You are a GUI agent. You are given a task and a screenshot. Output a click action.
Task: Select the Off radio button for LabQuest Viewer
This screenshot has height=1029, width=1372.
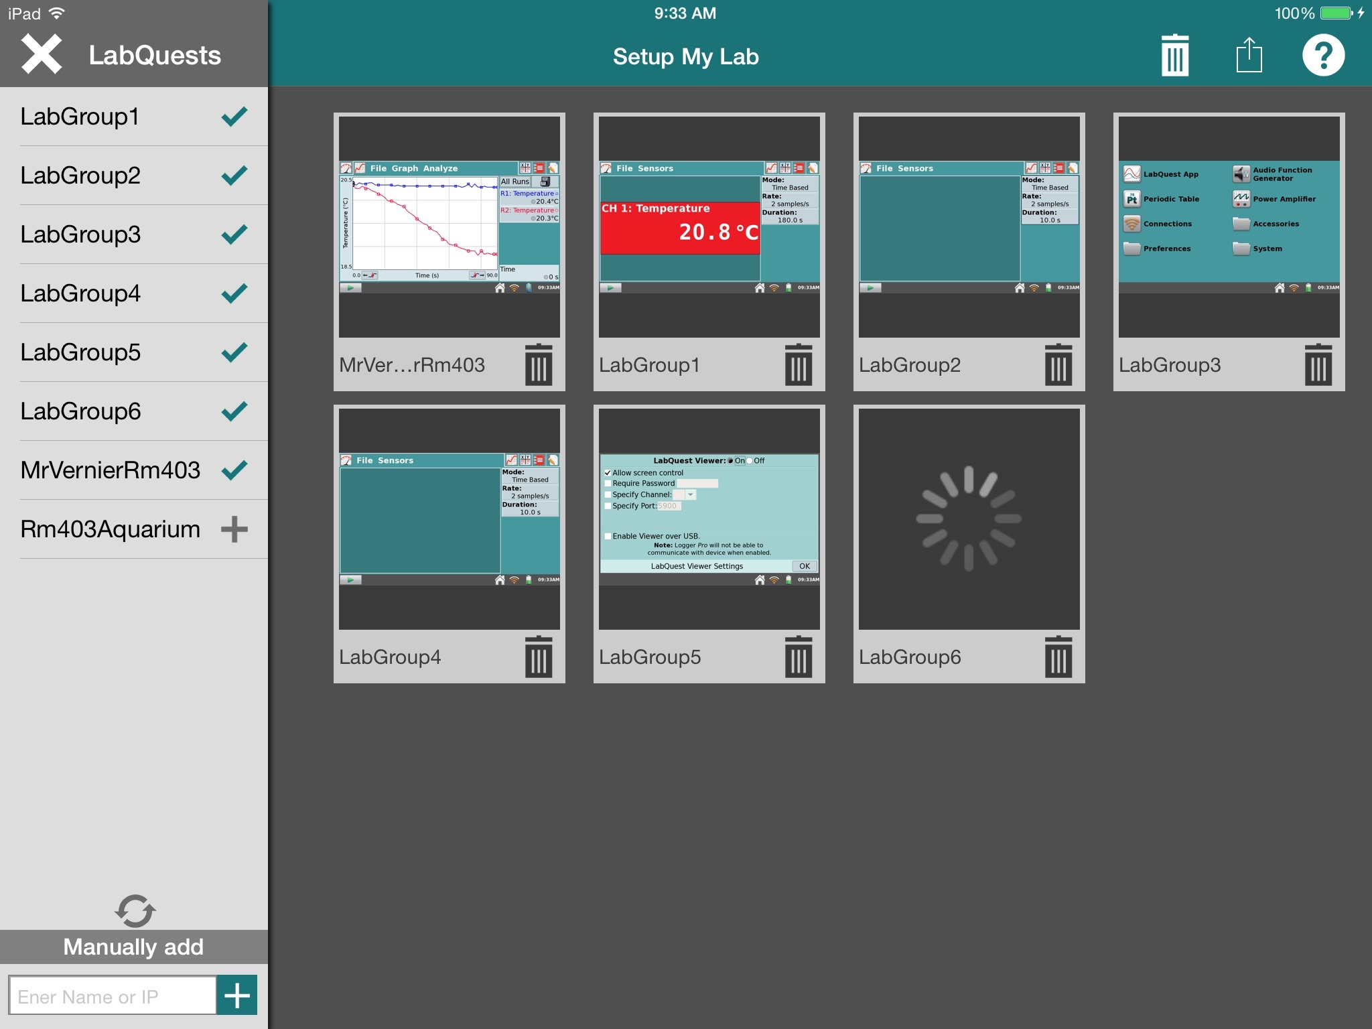(x=750, y=461)
